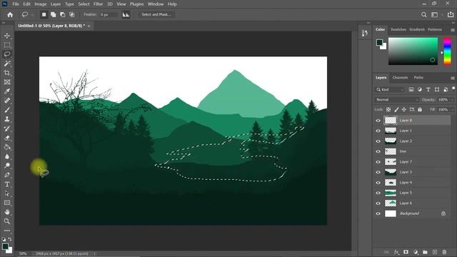
Task: Select the Rectangular Marquee tool
Action: [7, 45]
